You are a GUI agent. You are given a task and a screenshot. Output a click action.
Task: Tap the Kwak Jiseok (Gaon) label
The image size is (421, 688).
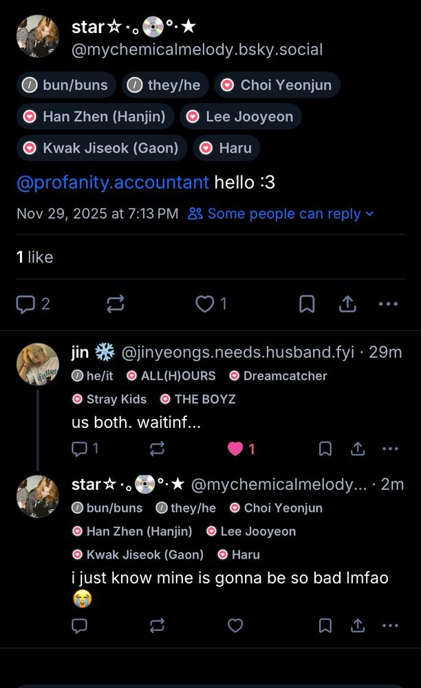[102, 148]
